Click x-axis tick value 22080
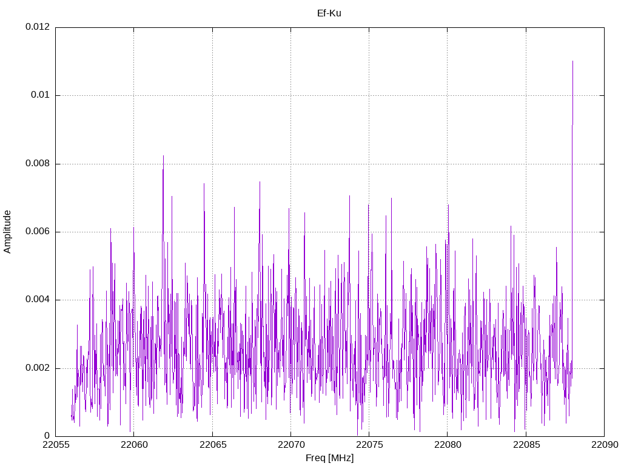 [x=448, y=445]
